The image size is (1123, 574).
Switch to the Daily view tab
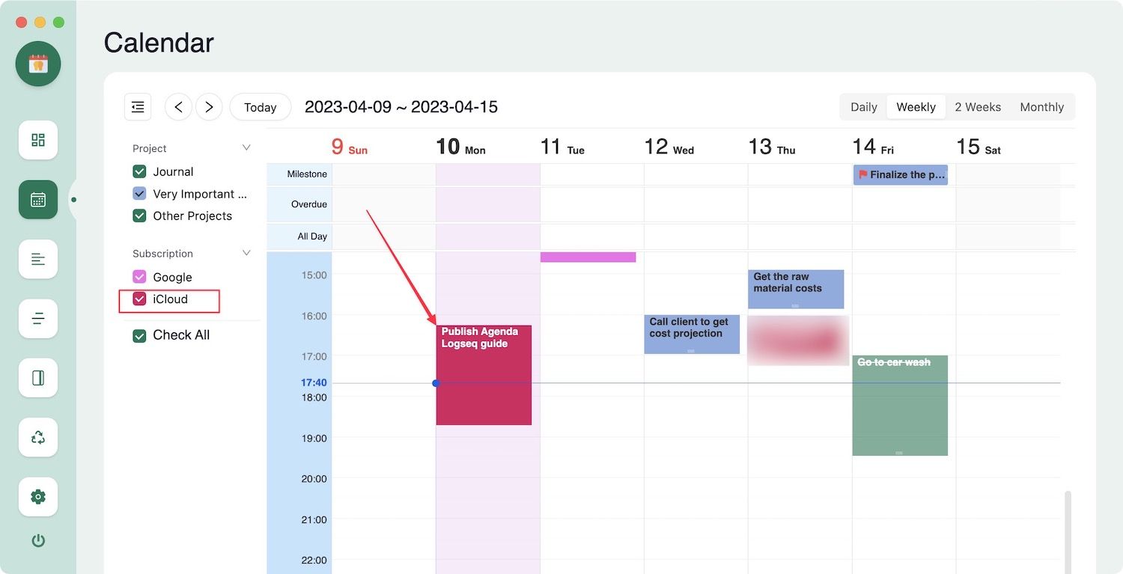coord(863,107)
